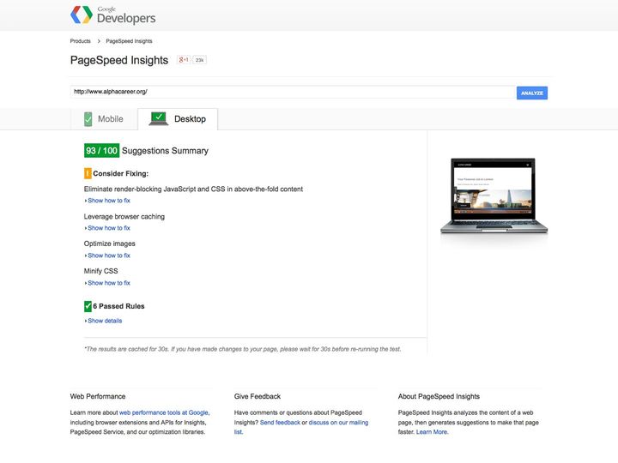This screenshot has width=618, height=463.
Task: Click the results cached for 30s note
Action: (242, 349)
